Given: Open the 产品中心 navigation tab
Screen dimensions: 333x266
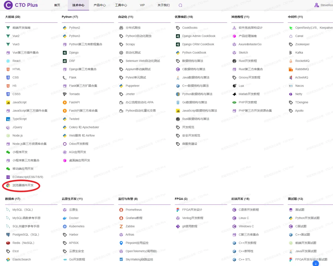Looking at the screenshot, I should (100, 5).
